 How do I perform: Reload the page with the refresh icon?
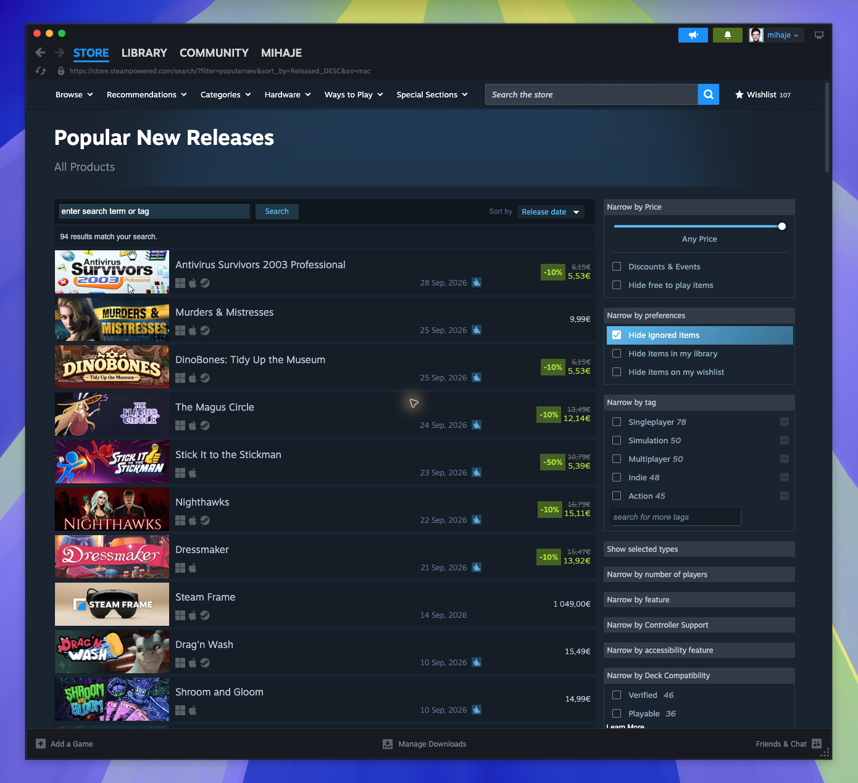(x=41, y=71)
